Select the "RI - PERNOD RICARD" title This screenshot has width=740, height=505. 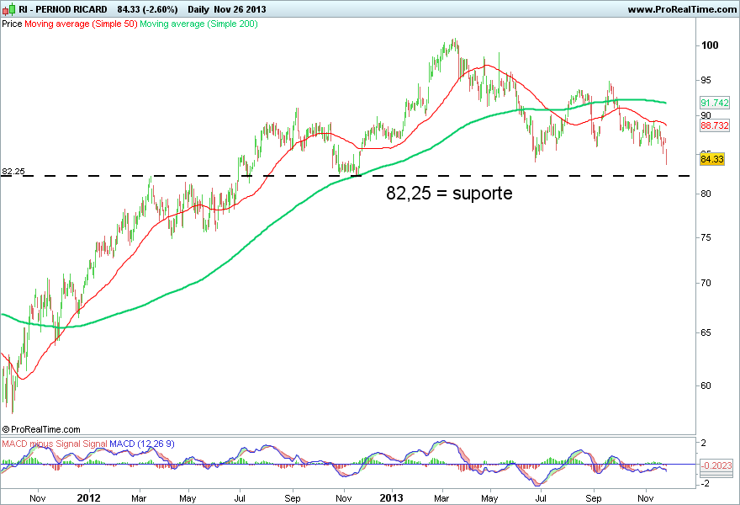pos(63,9)
